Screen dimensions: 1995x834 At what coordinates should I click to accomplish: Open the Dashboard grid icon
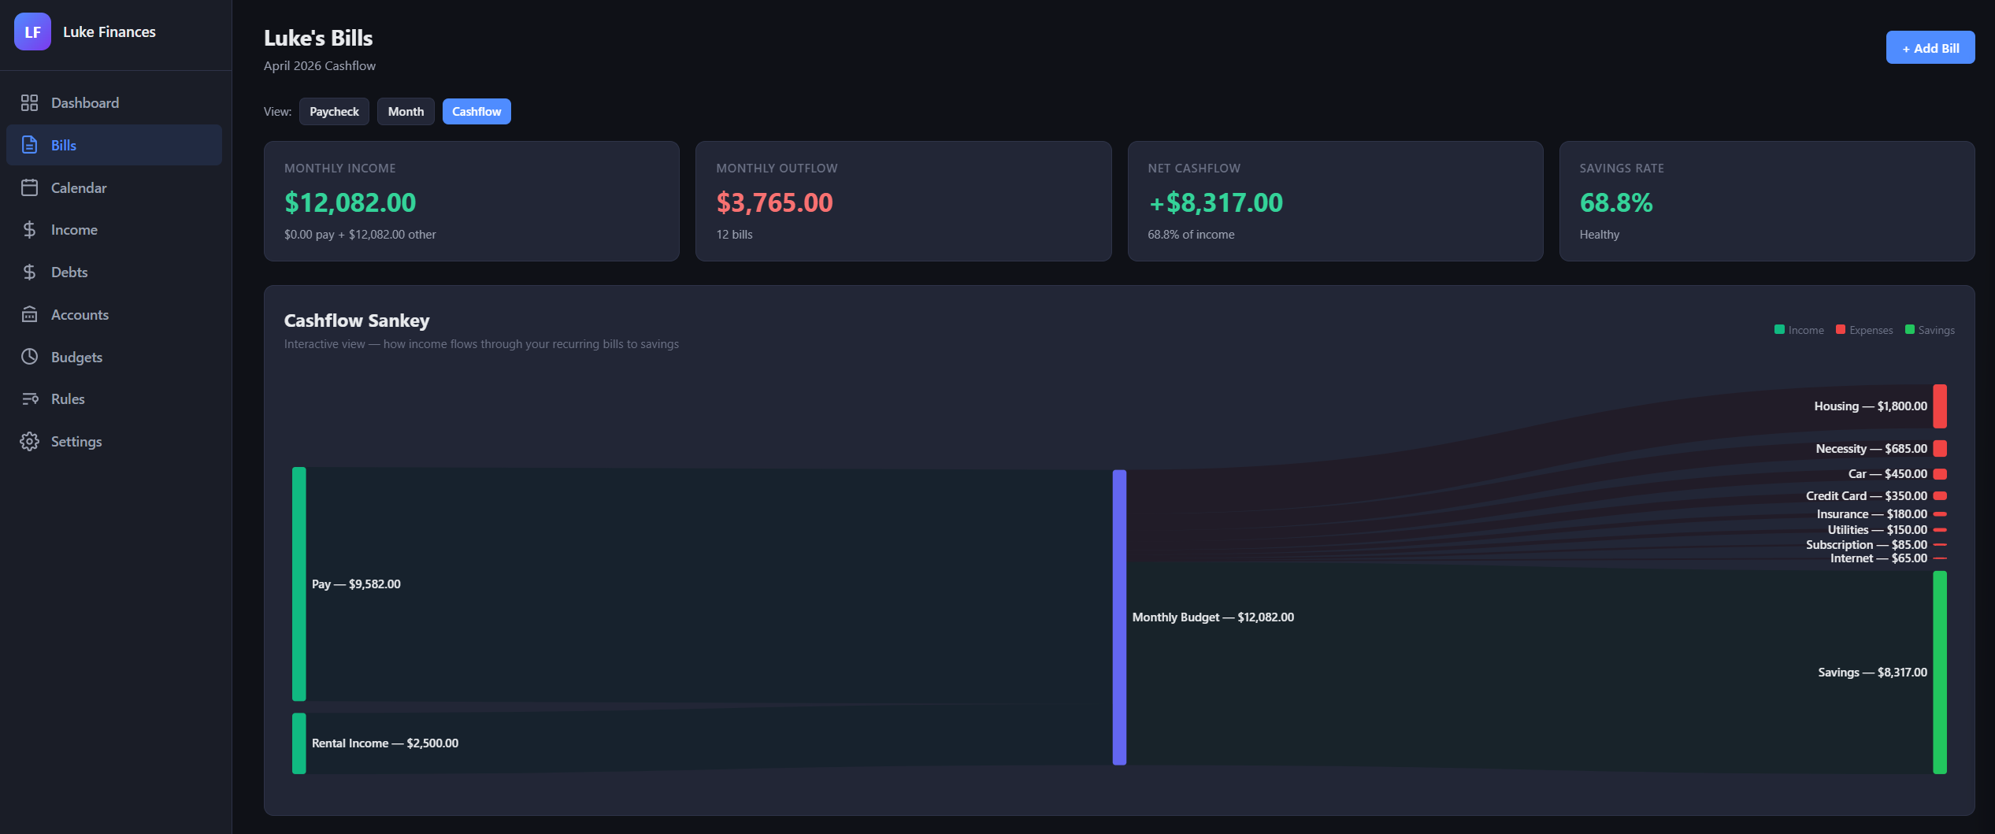[x=29, y=102]
